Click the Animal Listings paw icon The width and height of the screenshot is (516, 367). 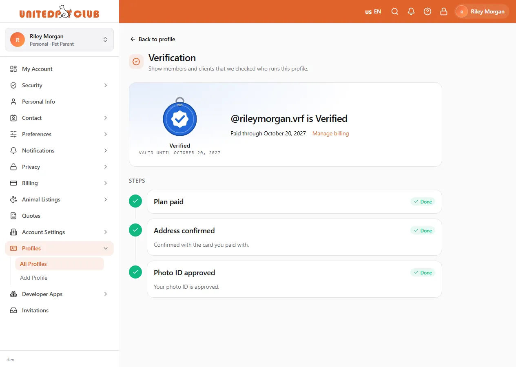click(13, 199)
